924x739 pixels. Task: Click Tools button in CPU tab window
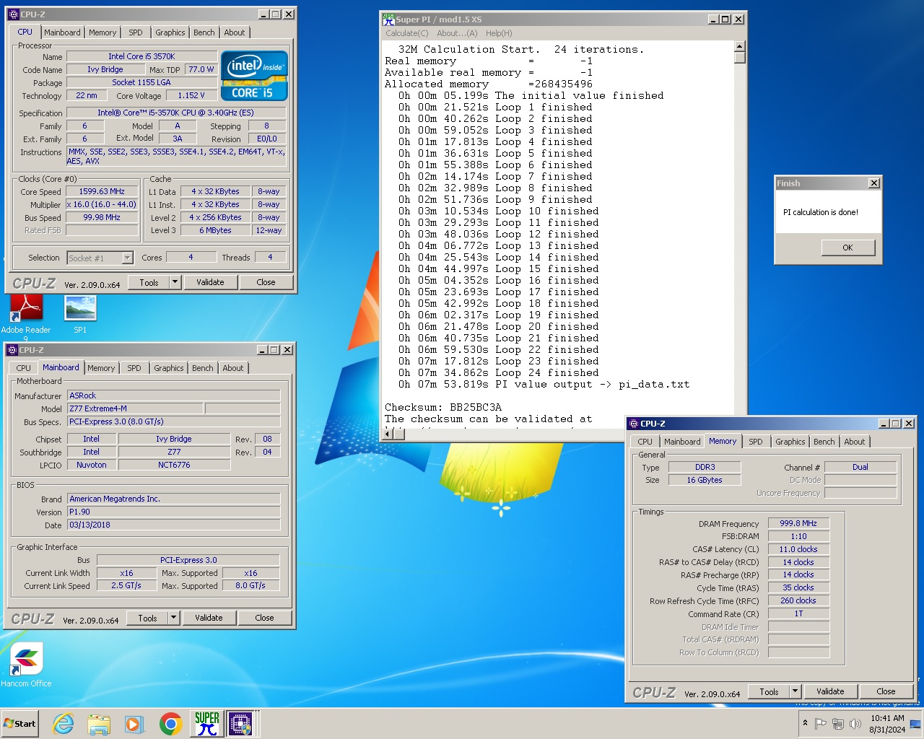coord(149,282)
